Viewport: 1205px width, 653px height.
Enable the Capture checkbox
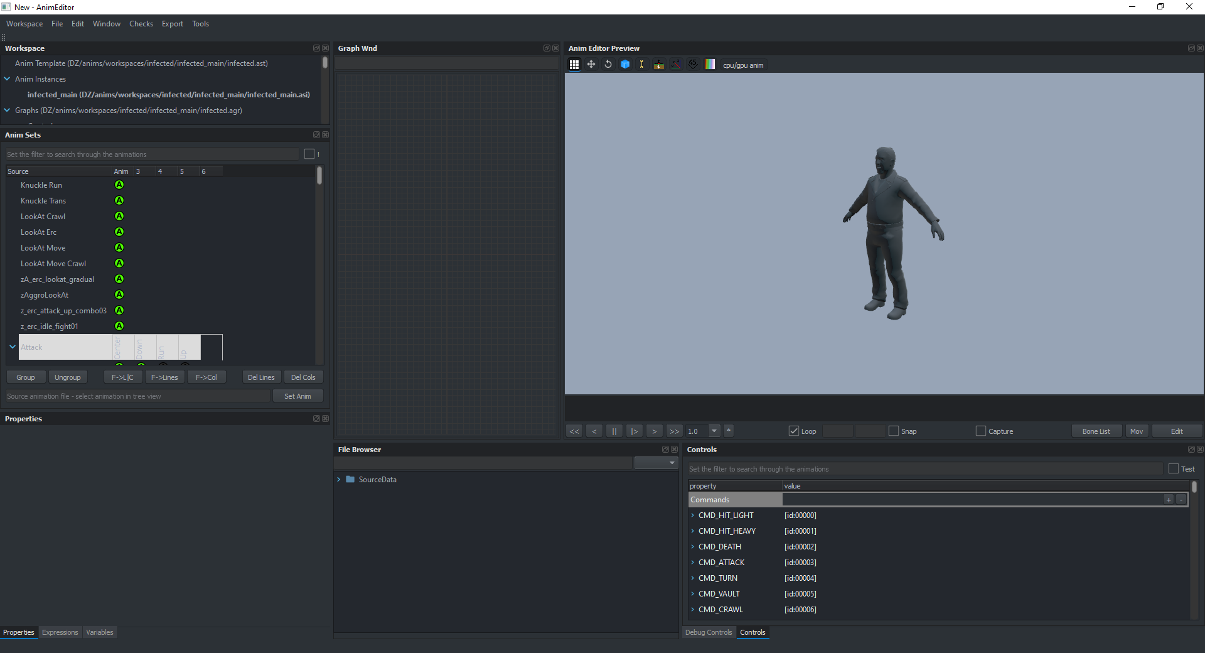pos(981,431)
